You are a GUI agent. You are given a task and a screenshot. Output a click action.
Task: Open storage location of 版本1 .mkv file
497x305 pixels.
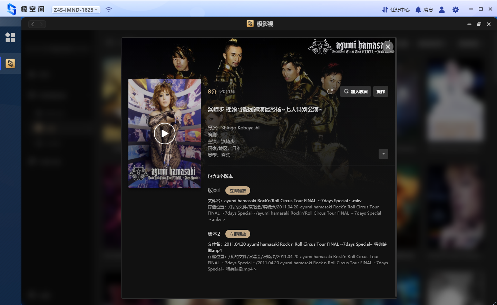[x=294, y=213]
